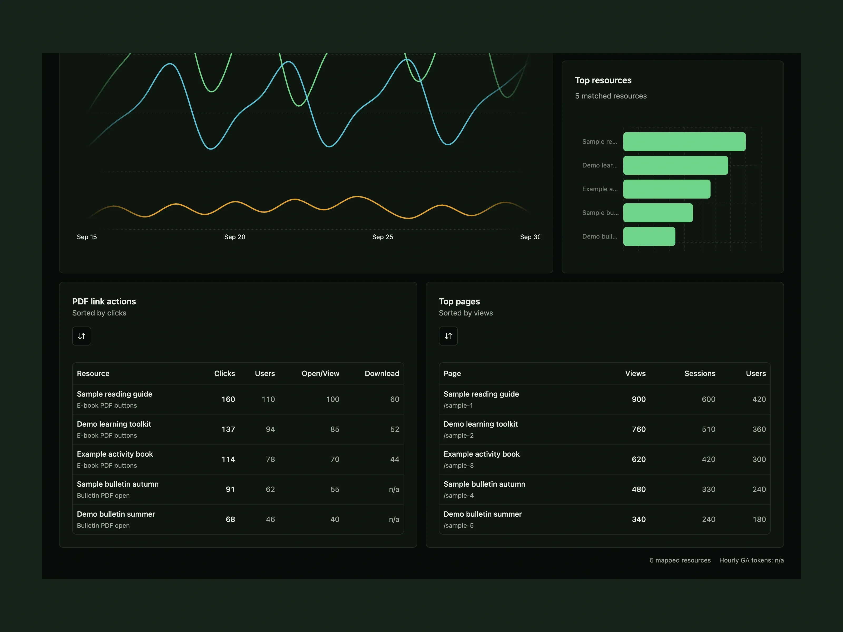The width and height of the screenshot is (843, 632).
Task: Click the Clicks column header
Action: pyautogui.click(x=224, y=373)
